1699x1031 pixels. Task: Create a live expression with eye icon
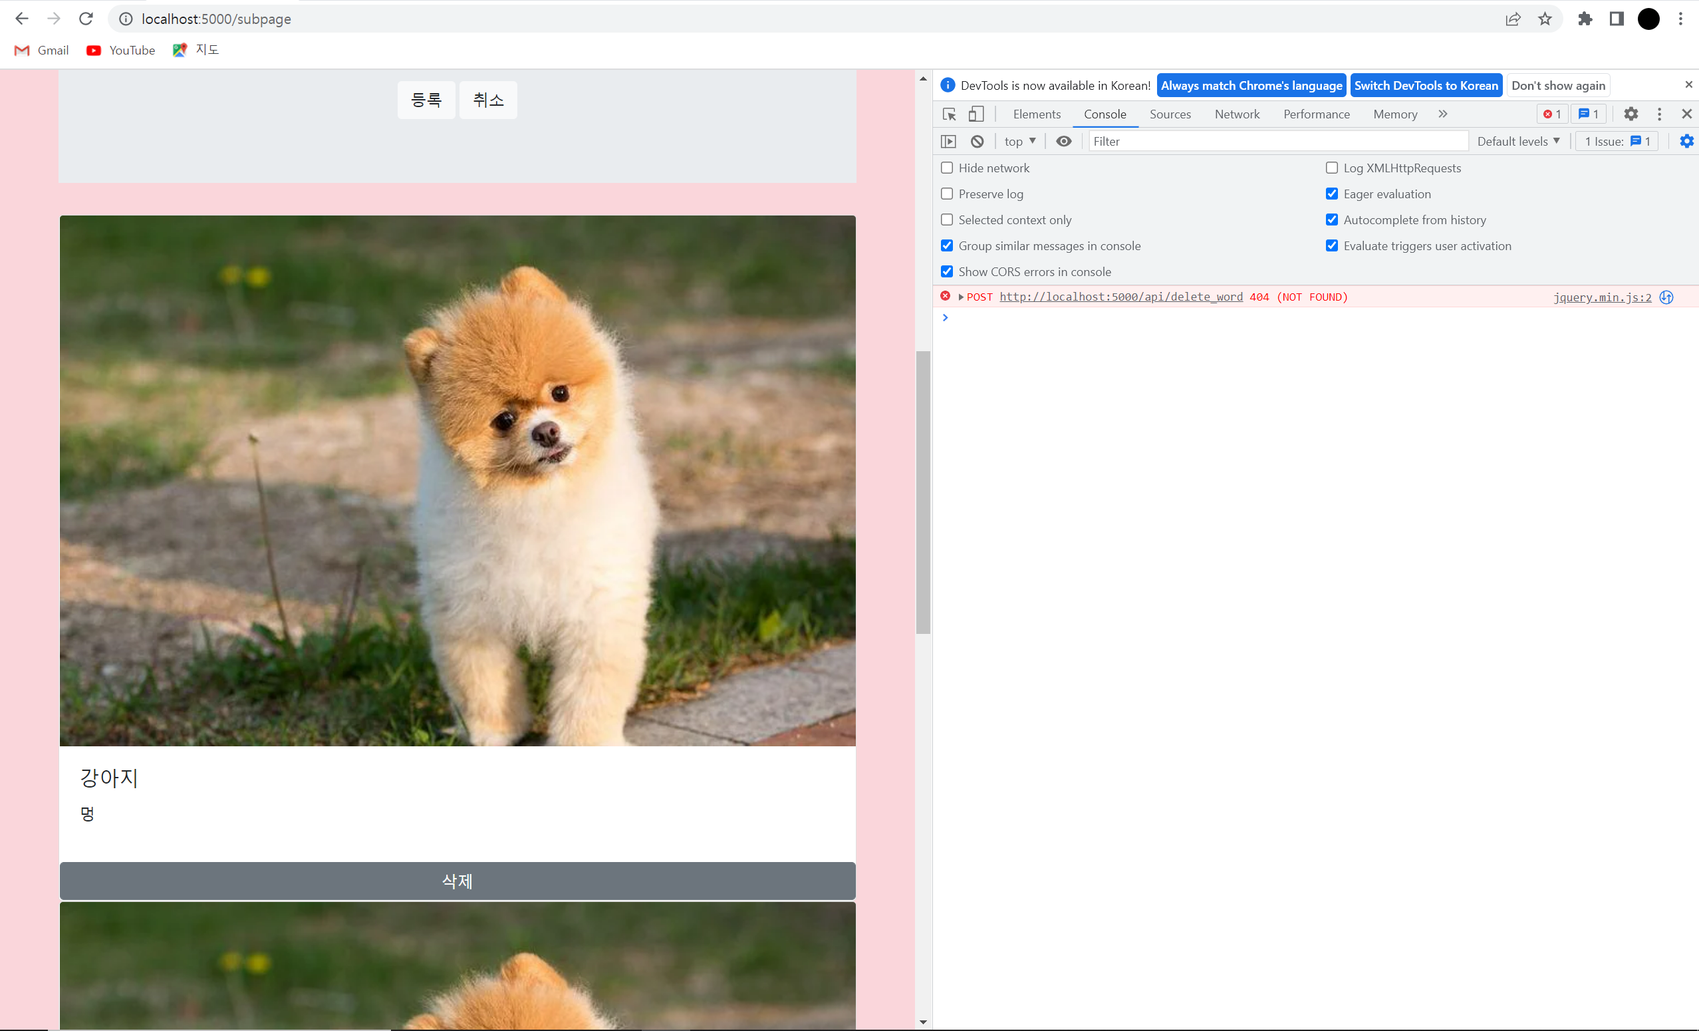1064,142
